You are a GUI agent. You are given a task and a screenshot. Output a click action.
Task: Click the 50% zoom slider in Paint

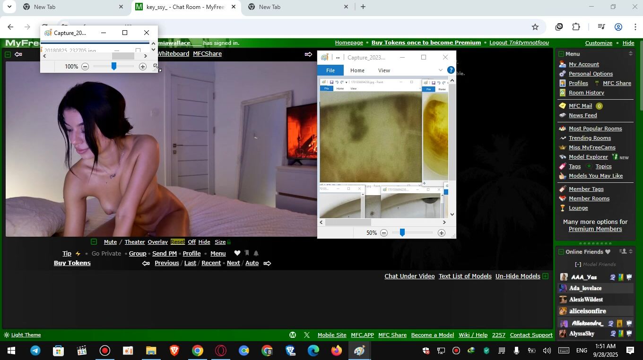pos(402,232)
